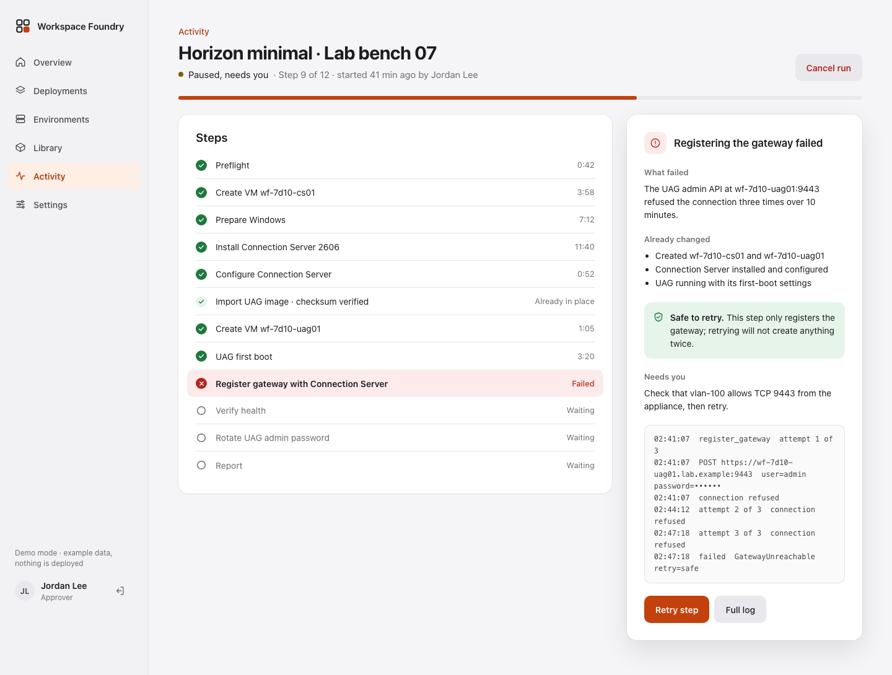Viewport: 892px width, 675px height.
Task: Open the Settings page
Action: click(74, 204)
